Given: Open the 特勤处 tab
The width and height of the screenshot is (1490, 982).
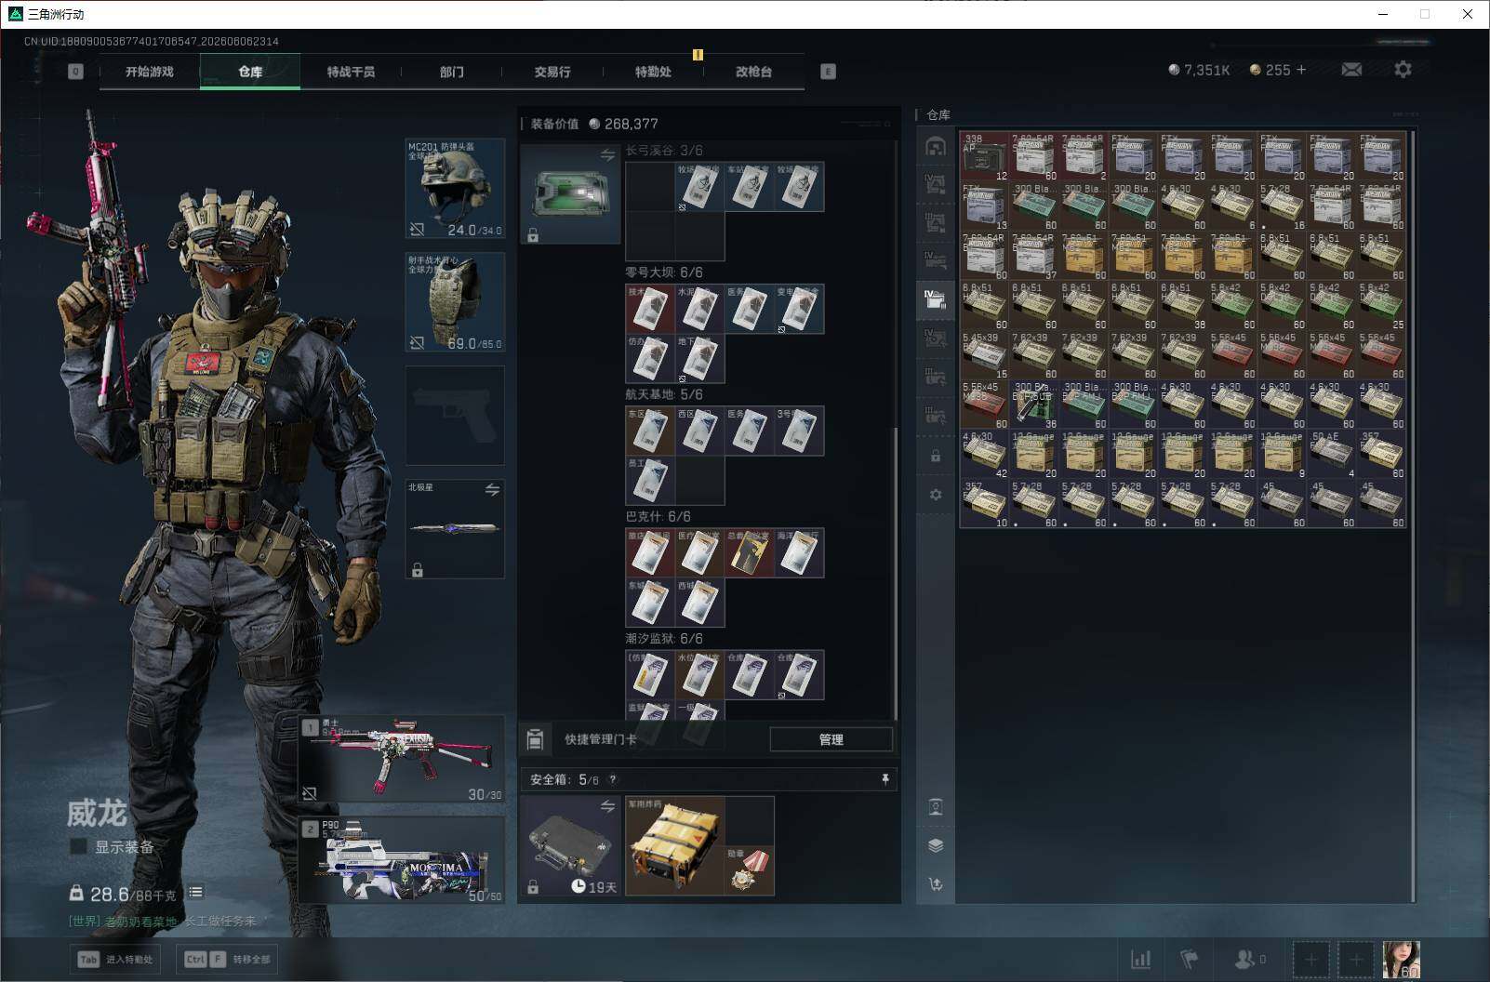Looking at the screenshot, I should tap(653, 72).
